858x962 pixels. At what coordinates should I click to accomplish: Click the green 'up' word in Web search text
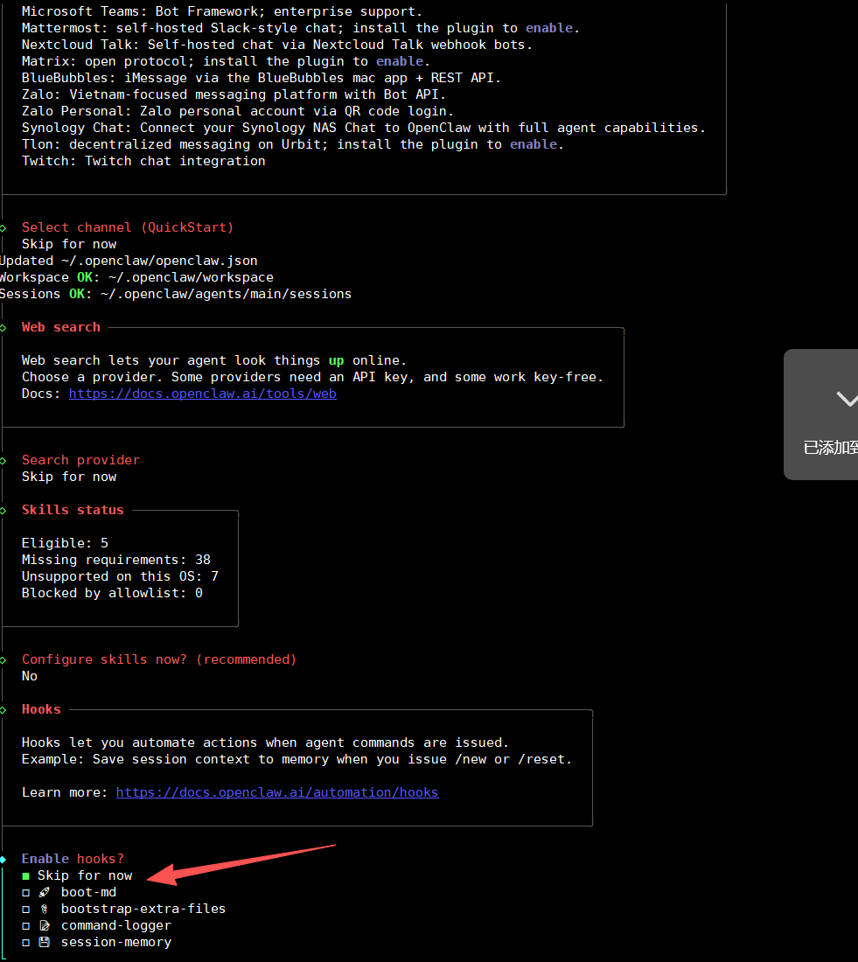337,360
